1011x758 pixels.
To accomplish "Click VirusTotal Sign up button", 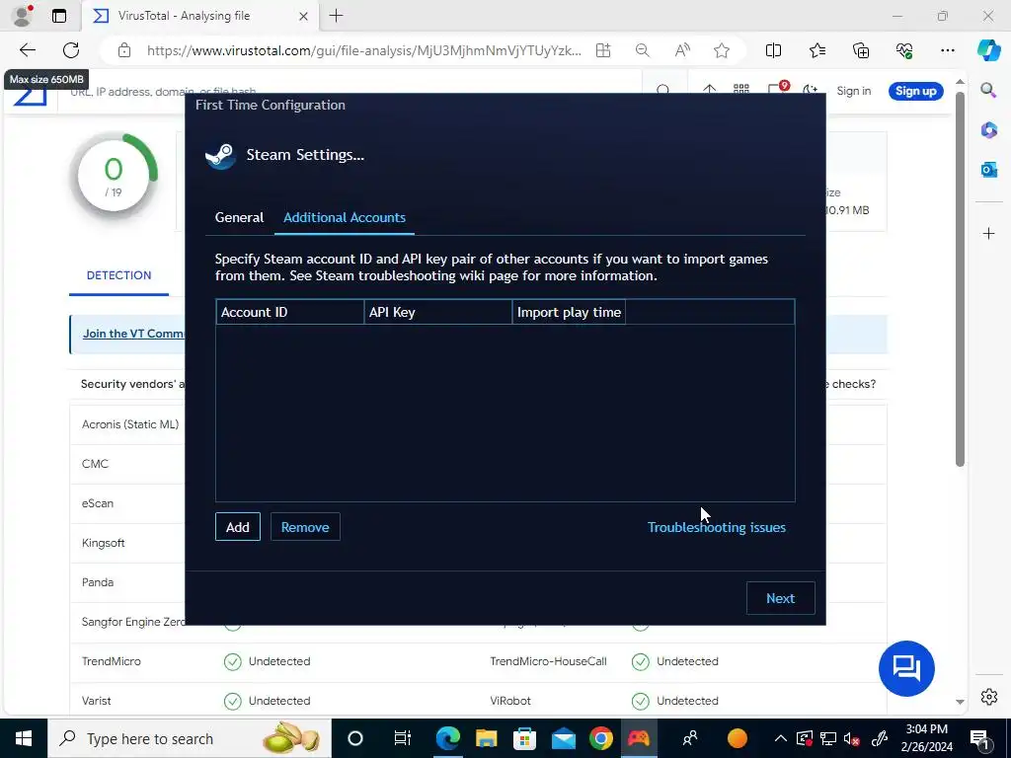I will click(915, 91).
